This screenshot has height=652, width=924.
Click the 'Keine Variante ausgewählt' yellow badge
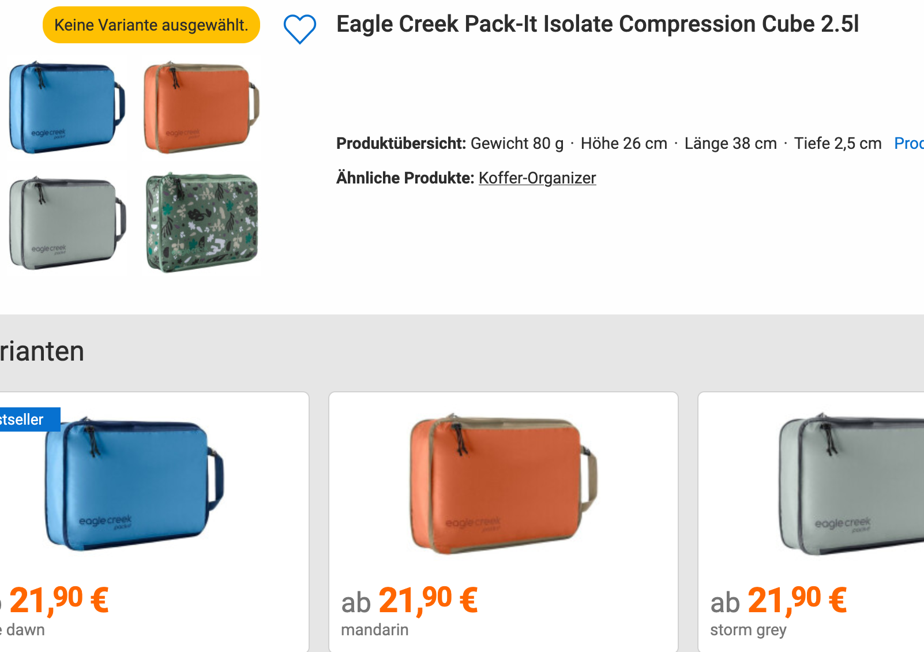point(151,25)
